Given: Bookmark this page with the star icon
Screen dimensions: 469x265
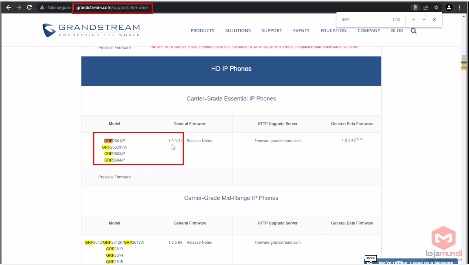Looking at the screenshot, I should (436, 8).
